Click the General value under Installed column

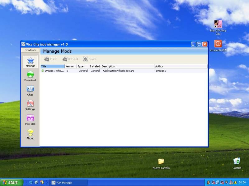click(95, 71)
